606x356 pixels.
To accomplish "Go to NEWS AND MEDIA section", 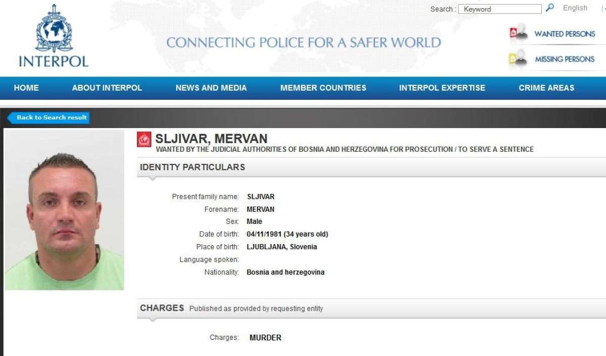I will [x=211, y=88].
